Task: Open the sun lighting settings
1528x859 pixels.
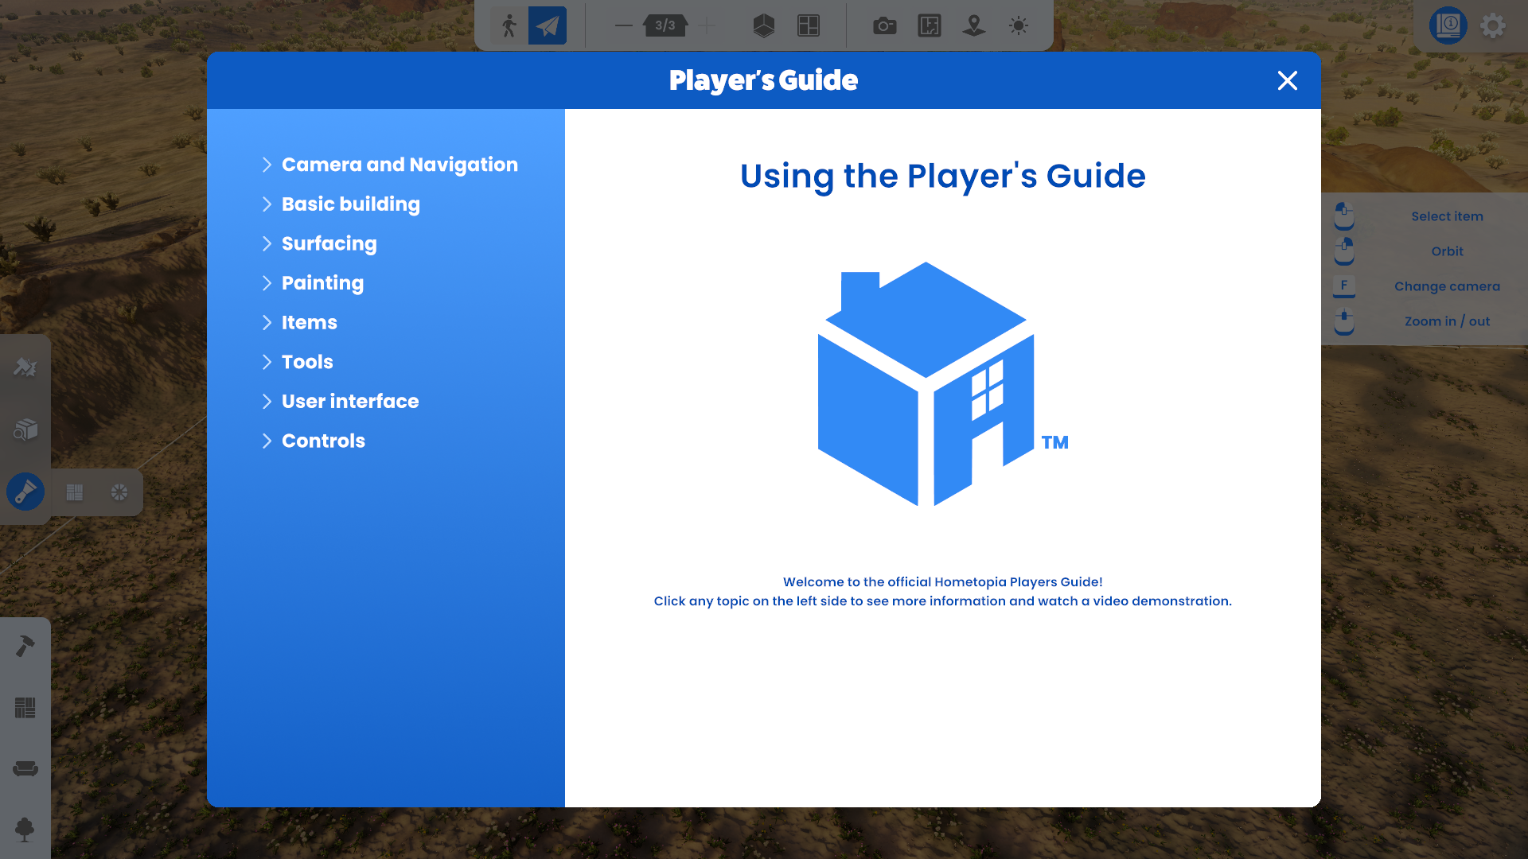Action: click(1019, 25)
